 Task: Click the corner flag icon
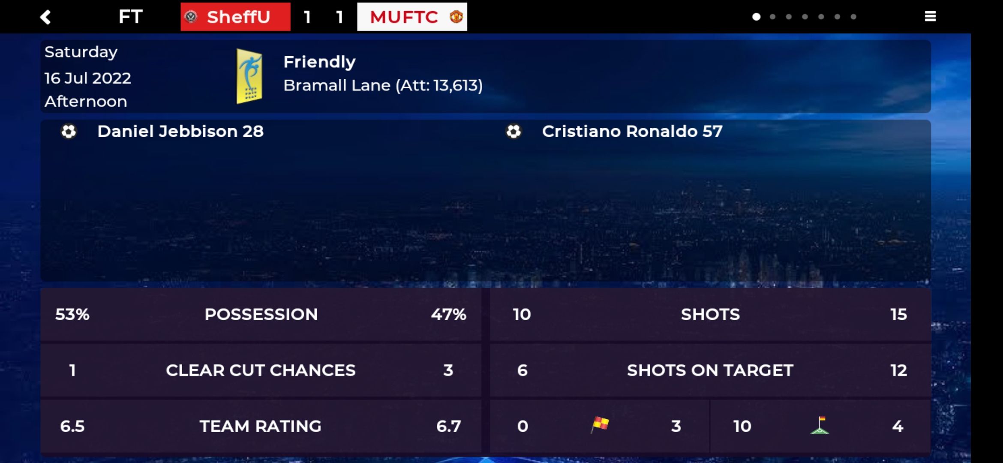coord(820,425)
